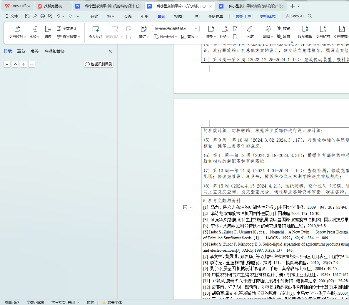
Task: Click the redo arrow icon
Action: [70, 16]
